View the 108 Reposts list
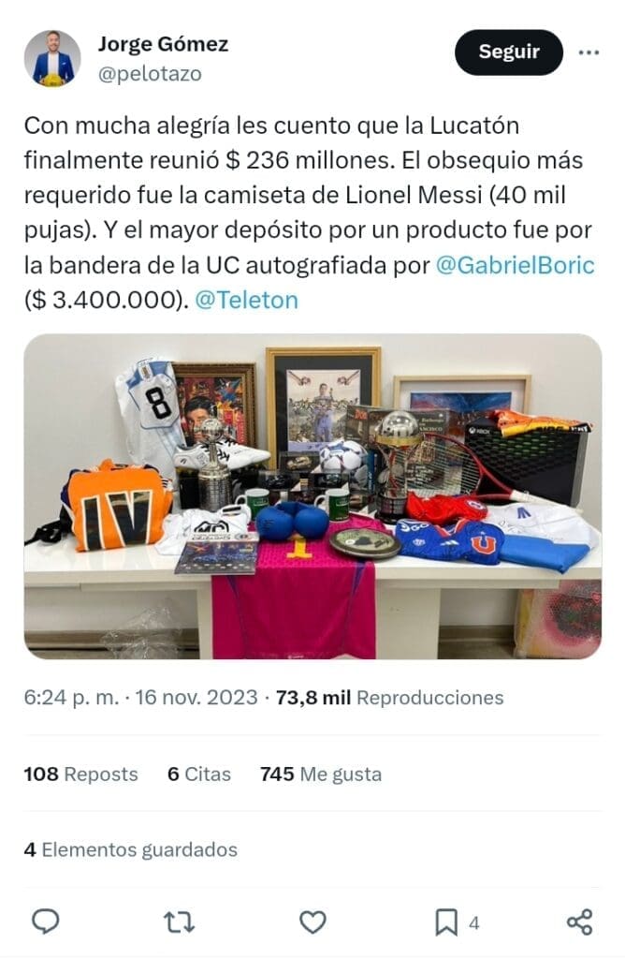Screen dimensions: 625x959 80,775
